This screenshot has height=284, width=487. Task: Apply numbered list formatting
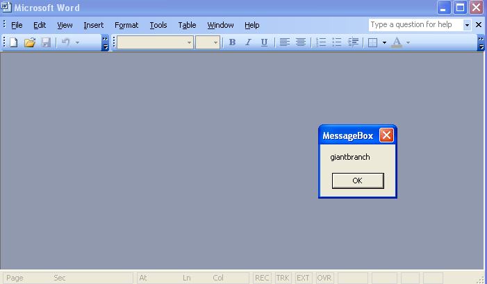(x=321, y=42)
